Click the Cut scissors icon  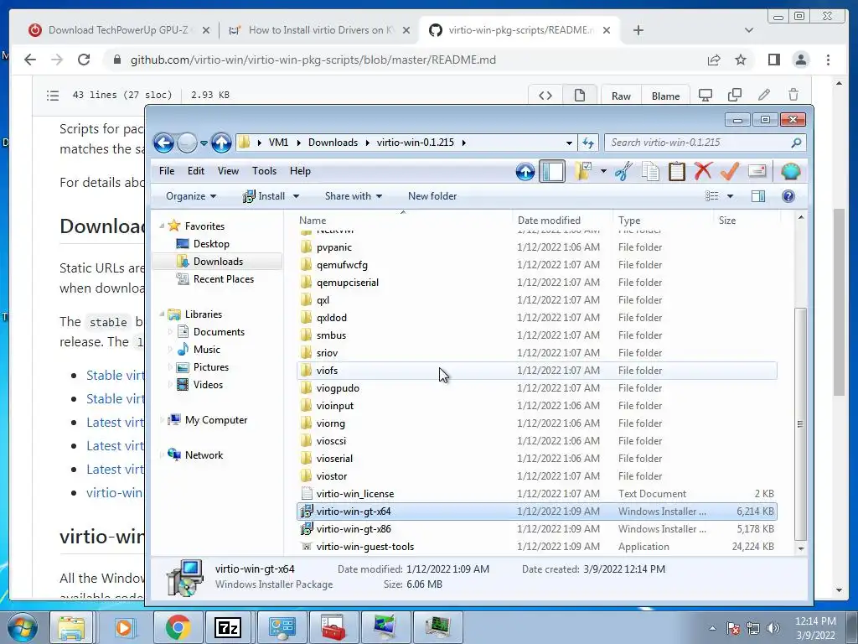click(x=623, y=171)
